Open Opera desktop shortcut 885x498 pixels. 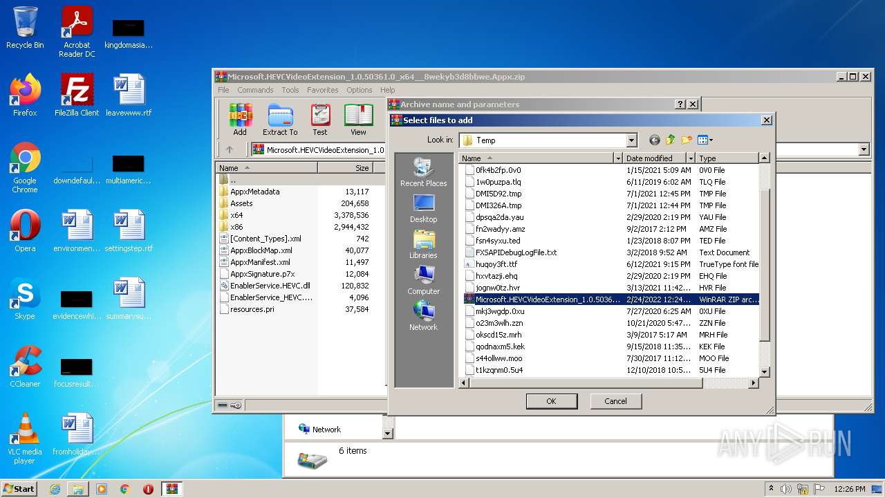click(x=25, y=231)
